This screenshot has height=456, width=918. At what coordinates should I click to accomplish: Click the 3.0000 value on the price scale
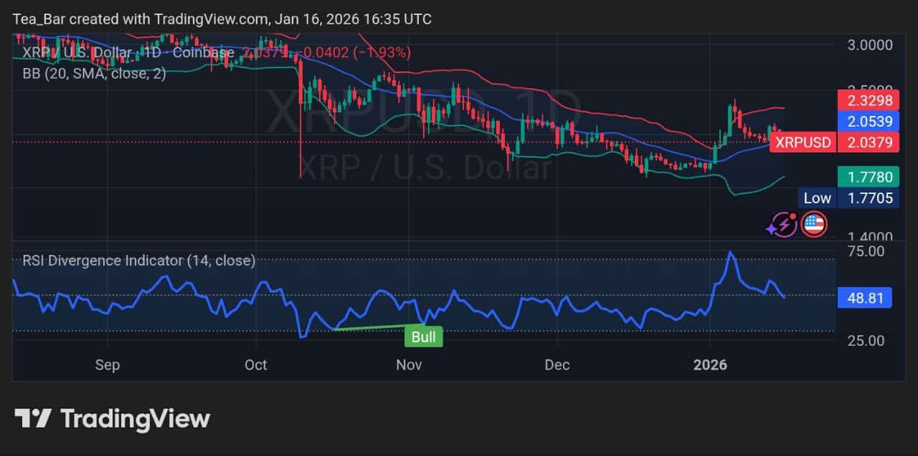[870, 45]
